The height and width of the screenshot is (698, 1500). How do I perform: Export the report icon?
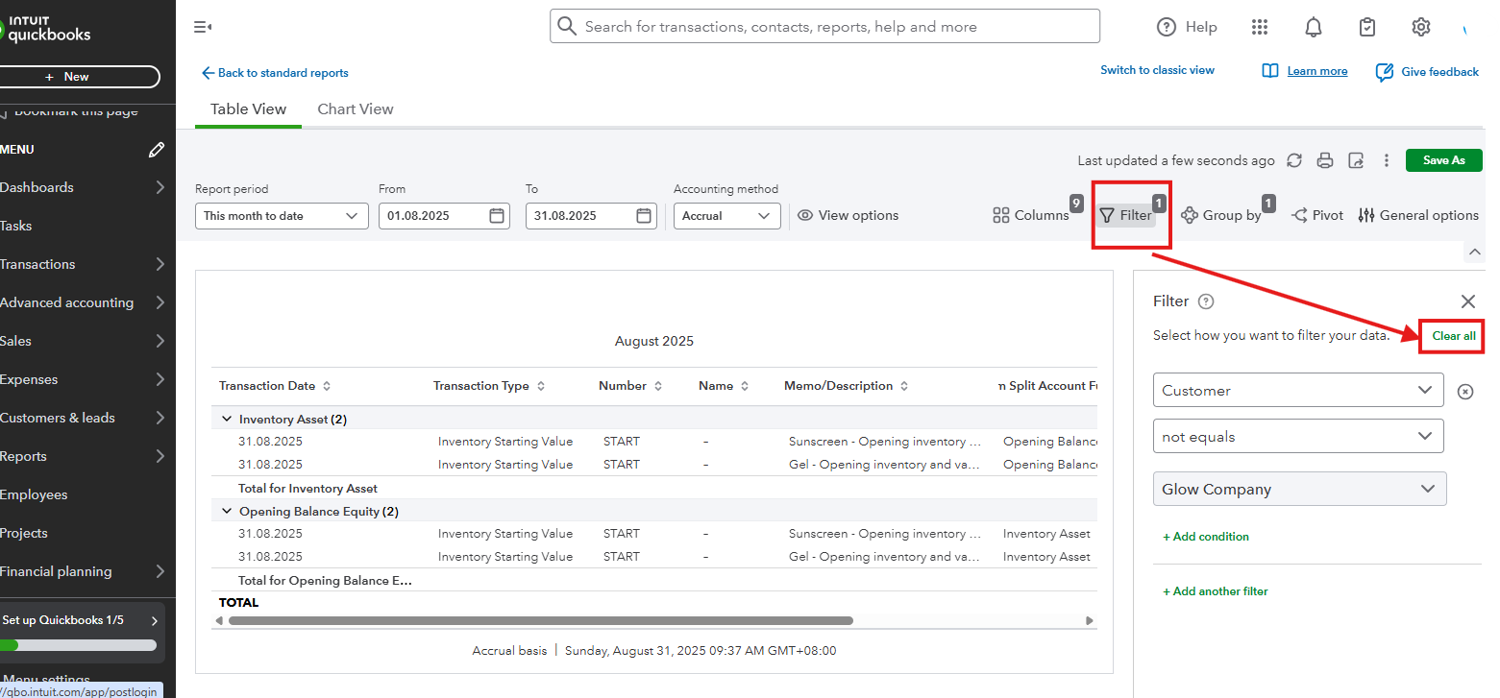(1356, 160)
